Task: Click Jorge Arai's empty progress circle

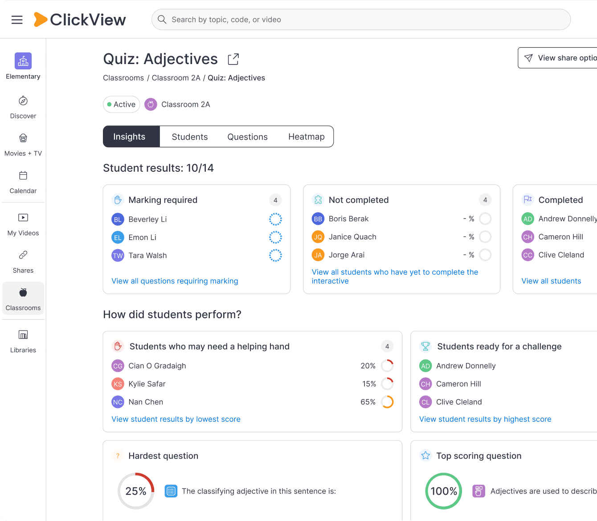Action: pos(486,255)
